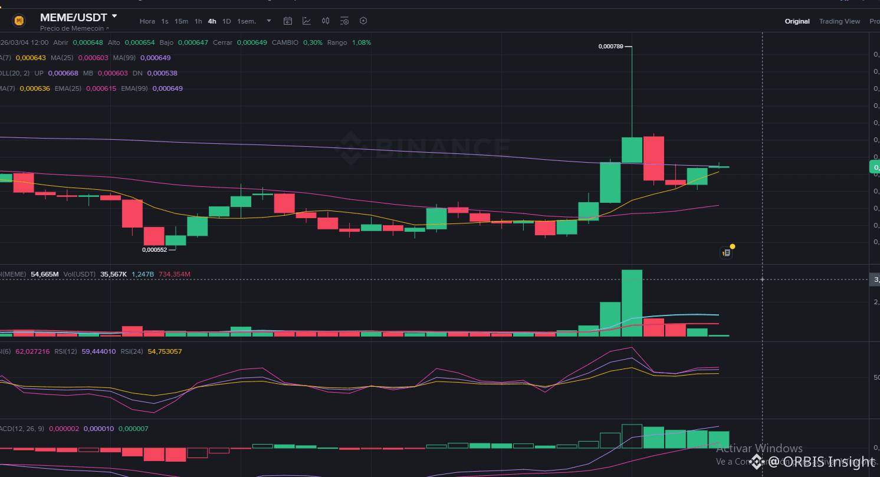Click the Bajo value 0,000647

coord(193,42)
